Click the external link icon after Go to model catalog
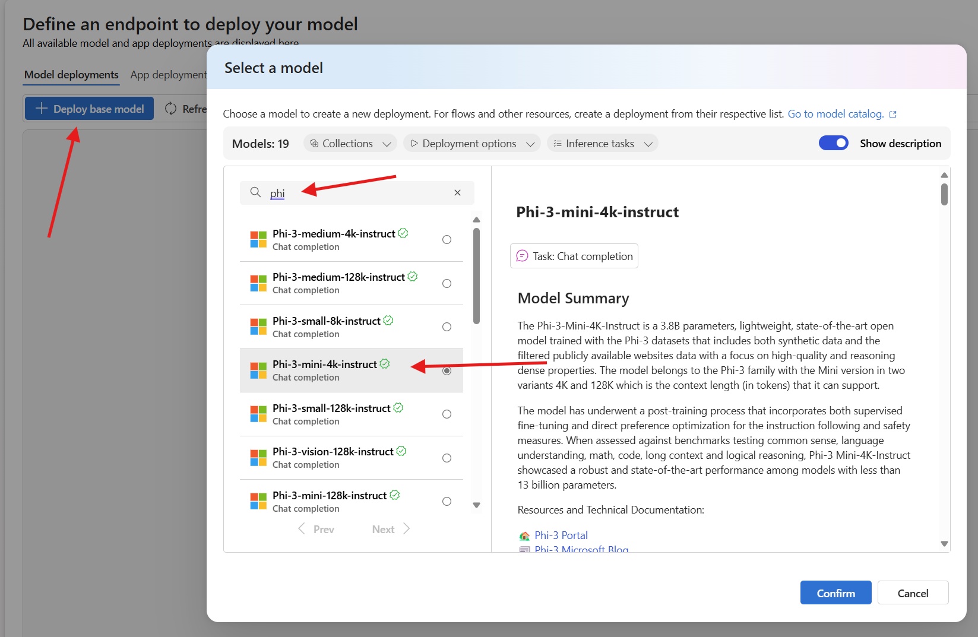 pyautogui.click(x=893, y=113)
